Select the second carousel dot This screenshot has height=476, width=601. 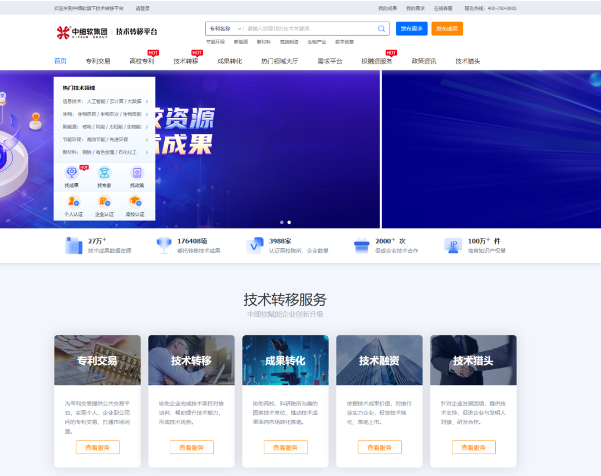pyautogui.click(x=289, y=222)
